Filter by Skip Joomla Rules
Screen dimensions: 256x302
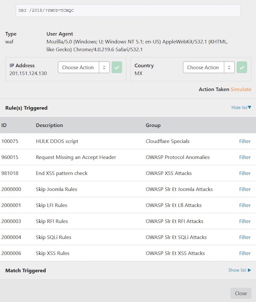[x=245, y=189]
